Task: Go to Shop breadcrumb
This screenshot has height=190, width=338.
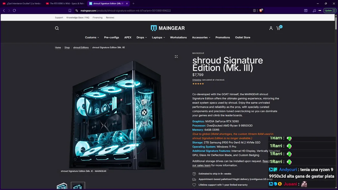Action: tap(67, 47)
